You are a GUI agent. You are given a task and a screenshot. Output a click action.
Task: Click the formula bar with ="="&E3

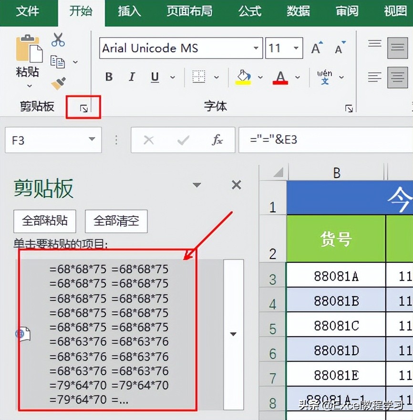click(326, 140)
